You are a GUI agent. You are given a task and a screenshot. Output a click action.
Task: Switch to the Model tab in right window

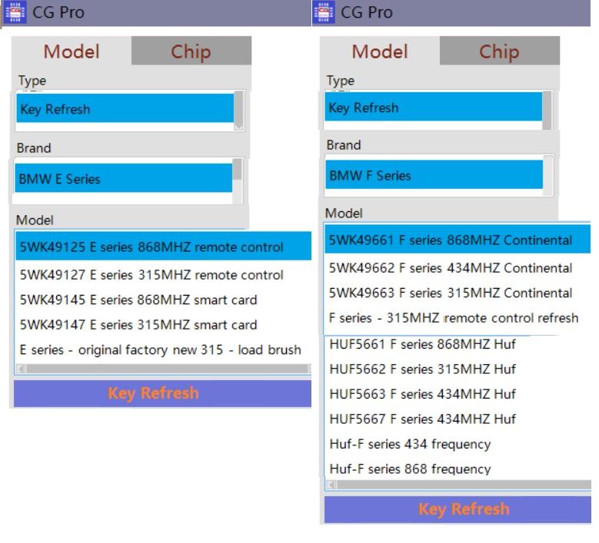(380, 51)
